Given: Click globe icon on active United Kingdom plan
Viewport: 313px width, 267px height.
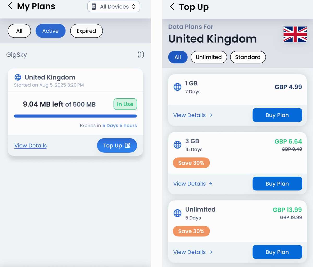Looking at the screenshot, I should click(x=18, y=77).
